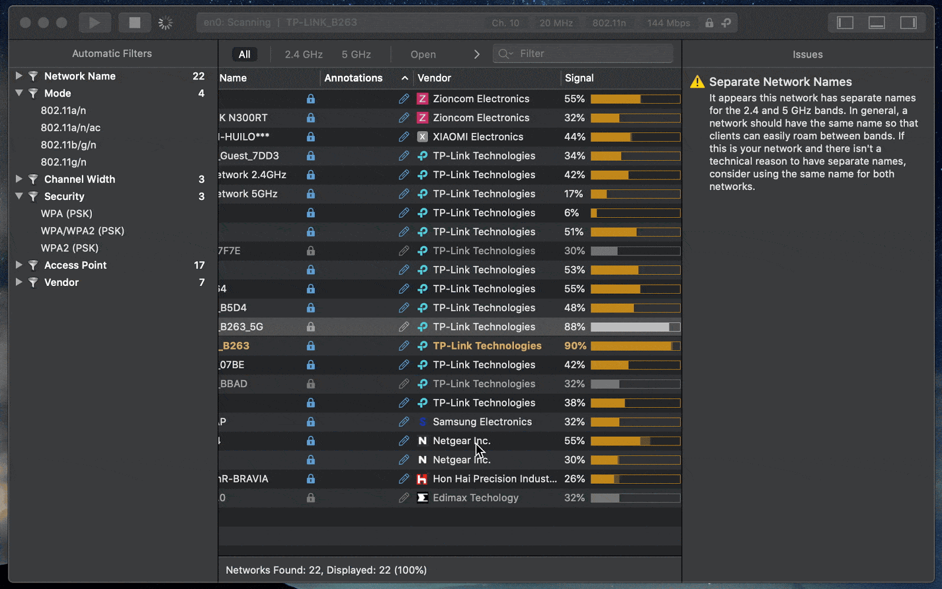Screen dimensions: 942x589
Task: Toggle the left sidebar panel icon
Action: pos(845,23)
